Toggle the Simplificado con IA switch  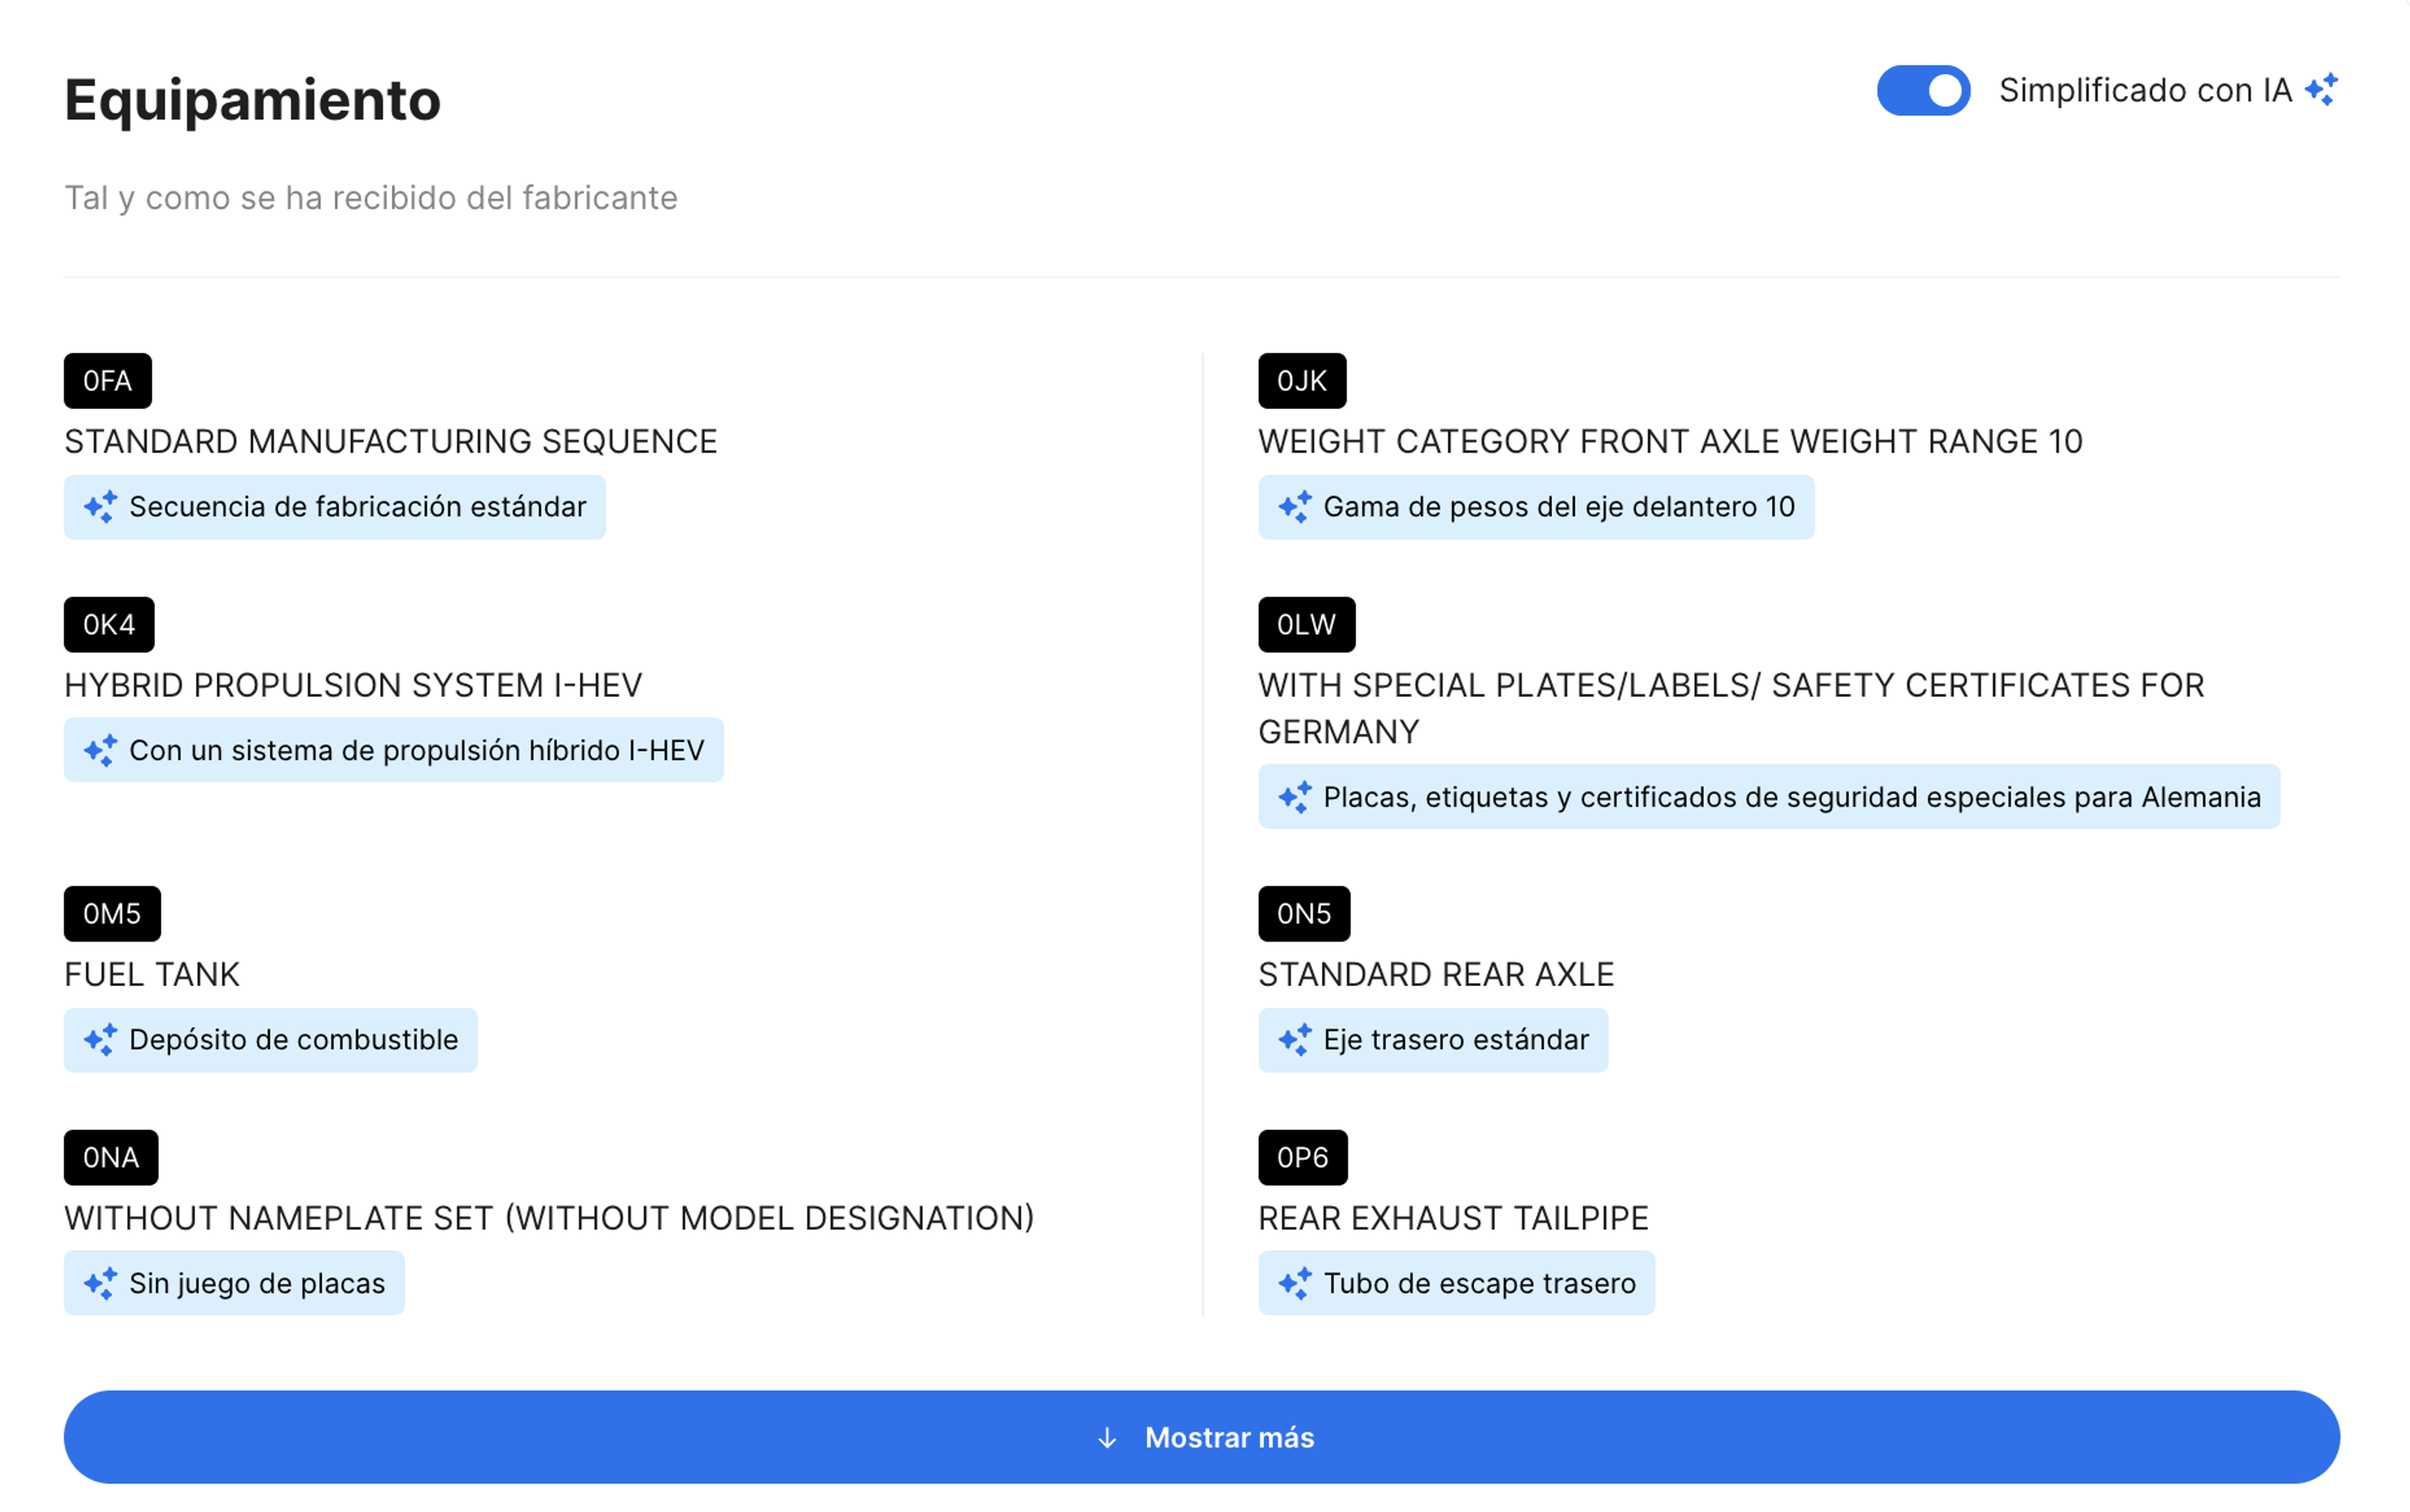point(1922,91)
